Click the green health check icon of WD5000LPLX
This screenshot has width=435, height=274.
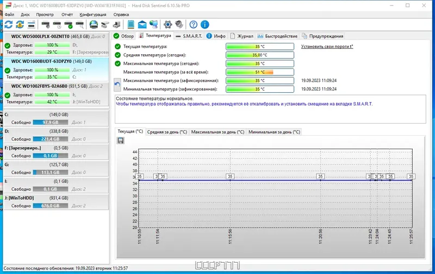click(8, 46)
